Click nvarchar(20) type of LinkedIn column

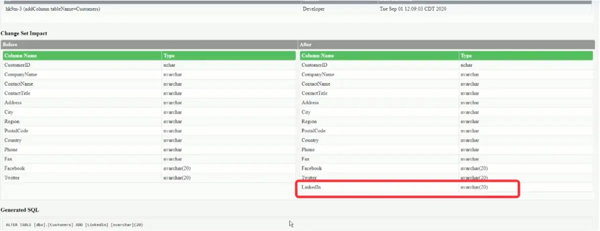[x=473, y=188]
